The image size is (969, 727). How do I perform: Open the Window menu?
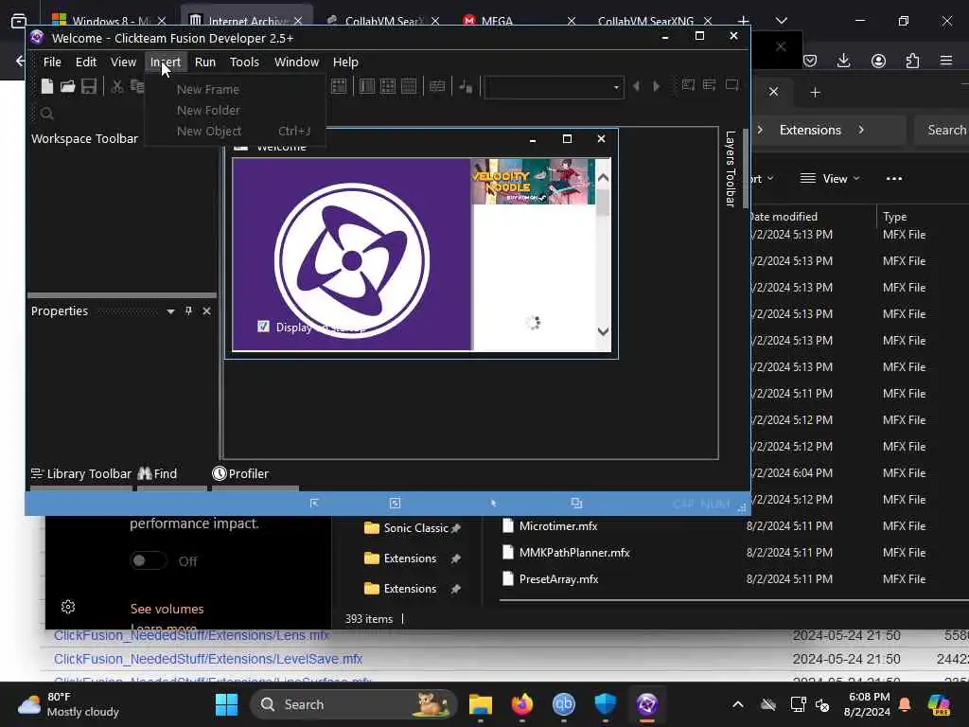(x=296, y=62)
